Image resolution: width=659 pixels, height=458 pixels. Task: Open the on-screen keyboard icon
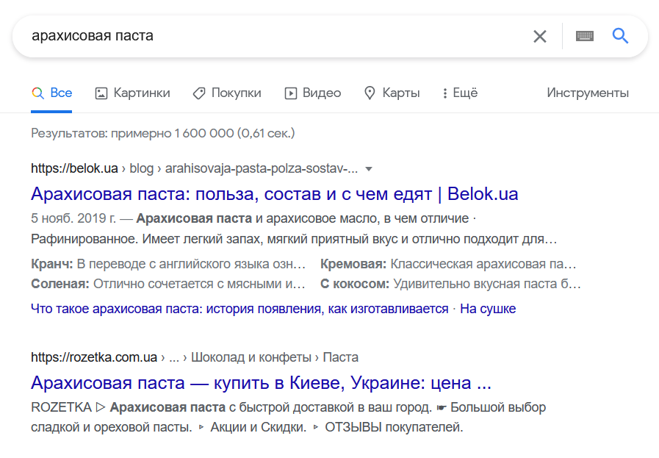585,36
